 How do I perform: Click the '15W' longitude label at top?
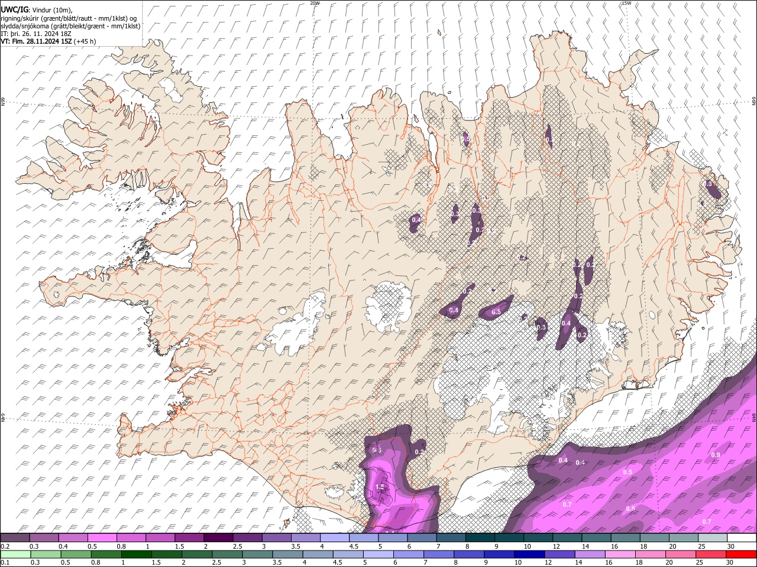pyautogui.click(x=626, y=3)
